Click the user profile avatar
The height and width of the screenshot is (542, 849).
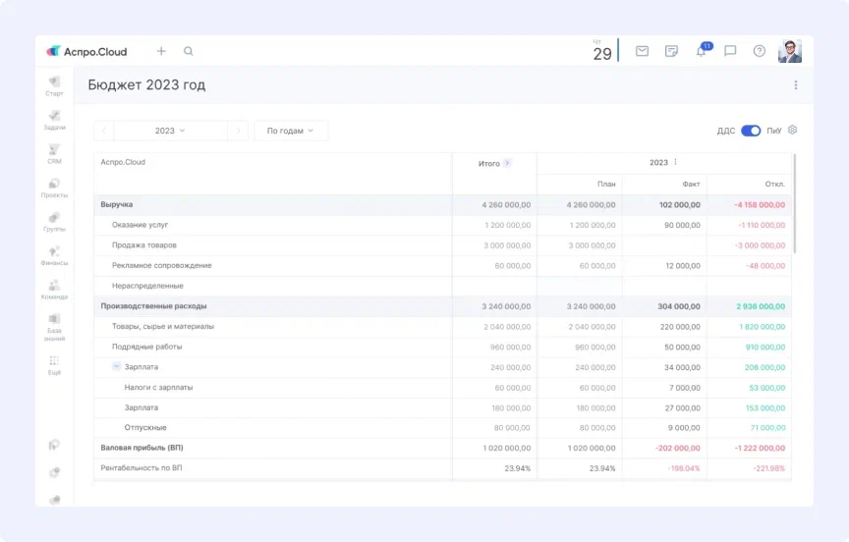[x=790, y=51]
